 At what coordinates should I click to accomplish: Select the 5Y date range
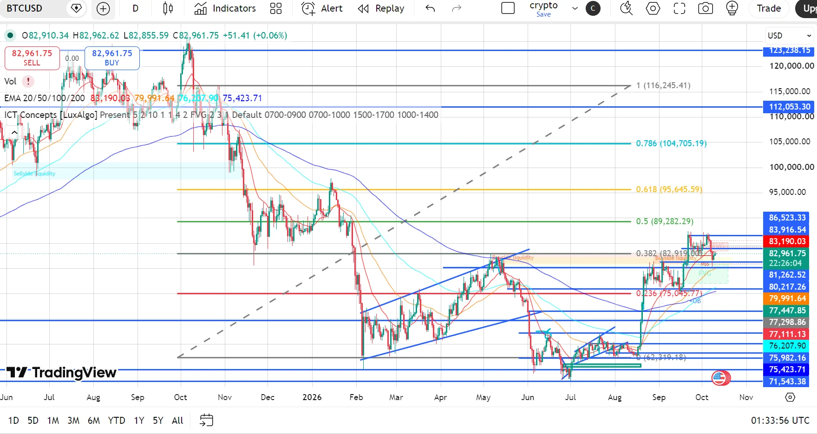click(158, 421)
